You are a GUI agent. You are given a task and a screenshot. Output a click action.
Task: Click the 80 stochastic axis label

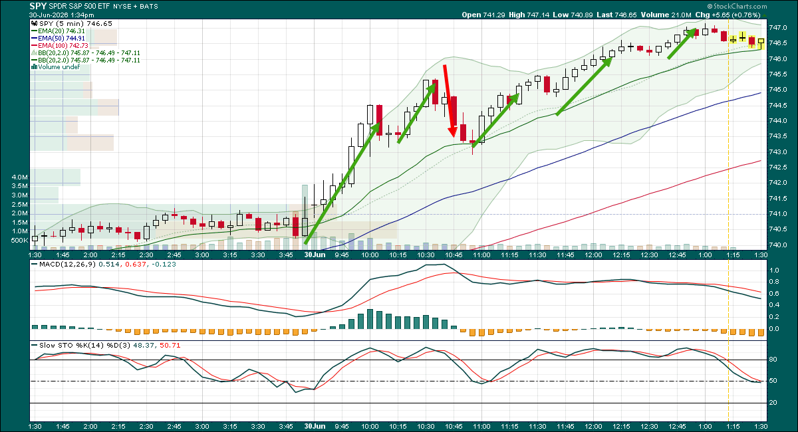773,360
